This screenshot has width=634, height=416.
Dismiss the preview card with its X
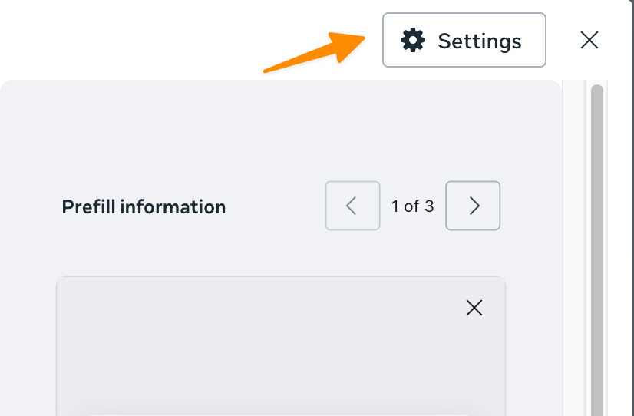point(474,308)
